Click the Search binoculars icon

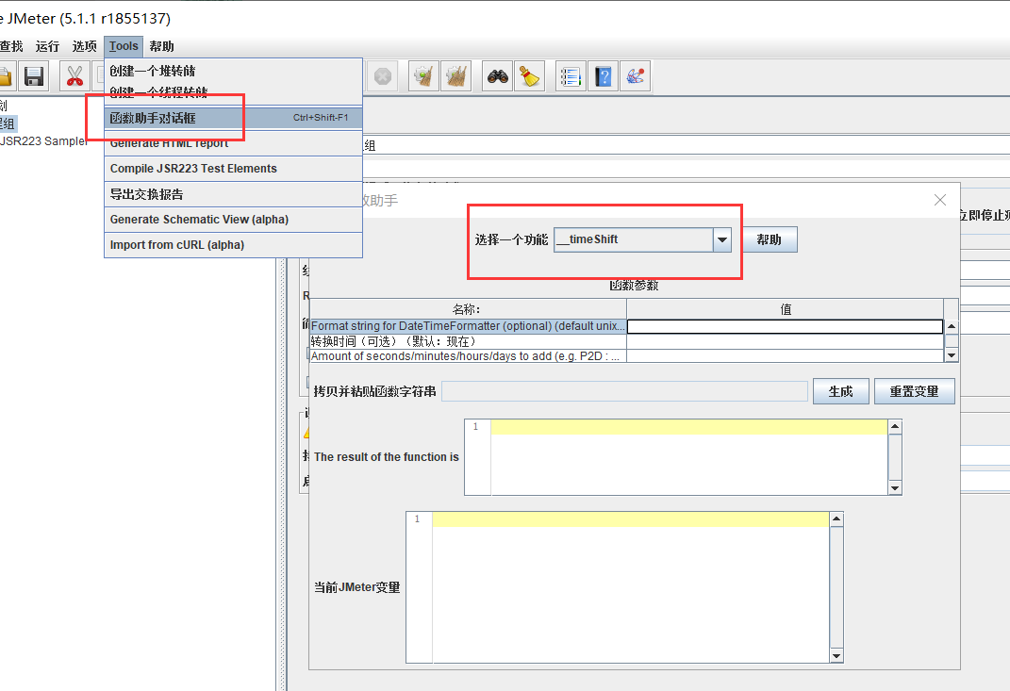pyautogui.click(x=497, y=76)
